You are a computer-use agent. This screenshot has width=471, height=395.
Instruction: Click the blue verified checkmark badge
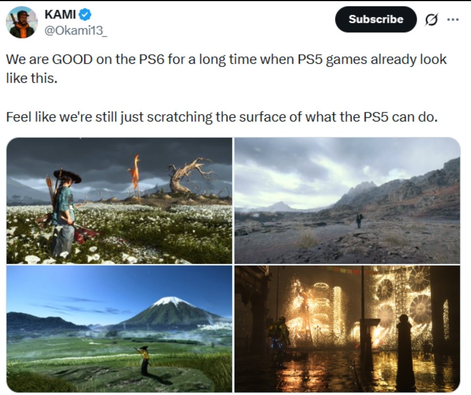(86, 15)
